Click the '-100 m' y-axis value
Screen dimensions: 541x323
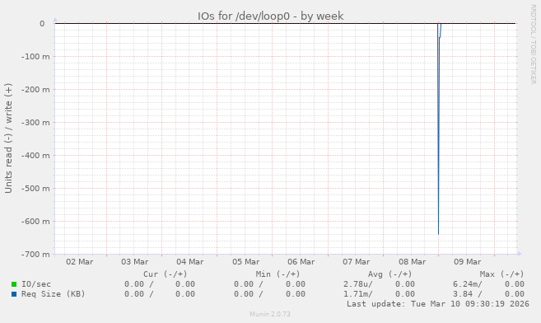pos(35,57)
